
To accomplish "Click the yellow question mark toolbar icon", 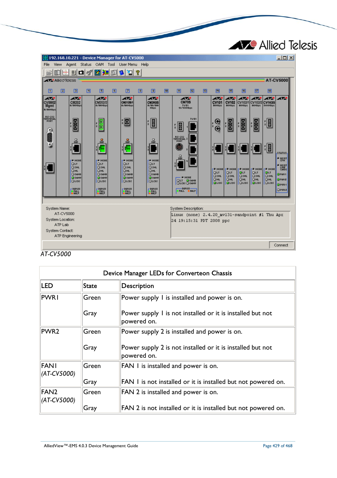I will [138, 73].
